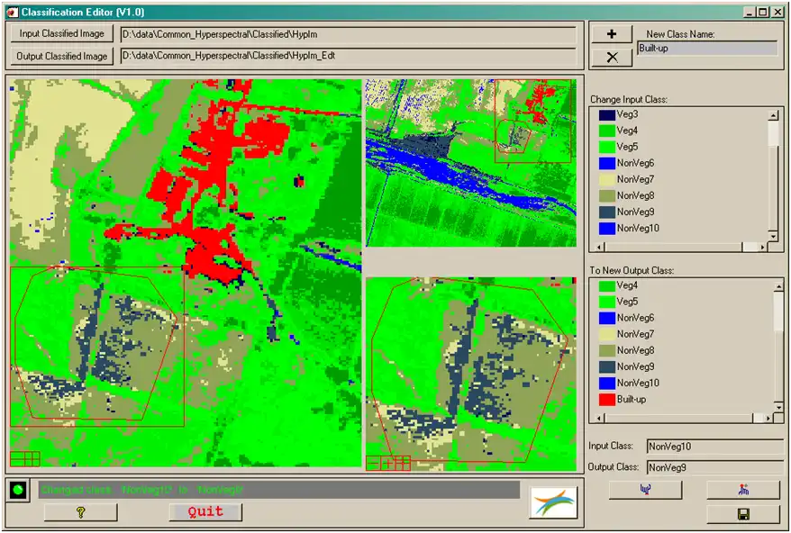791x533 pixels.
Task: Click the red grid icon on the main image
Action: point(24,459)
